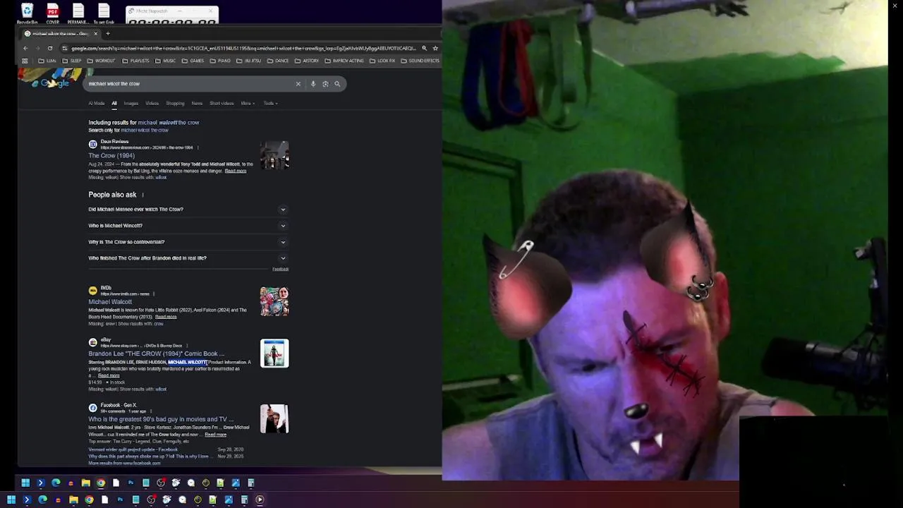Switch to the News tab
The height and width of the screenshot is (508, 903).
197,104
